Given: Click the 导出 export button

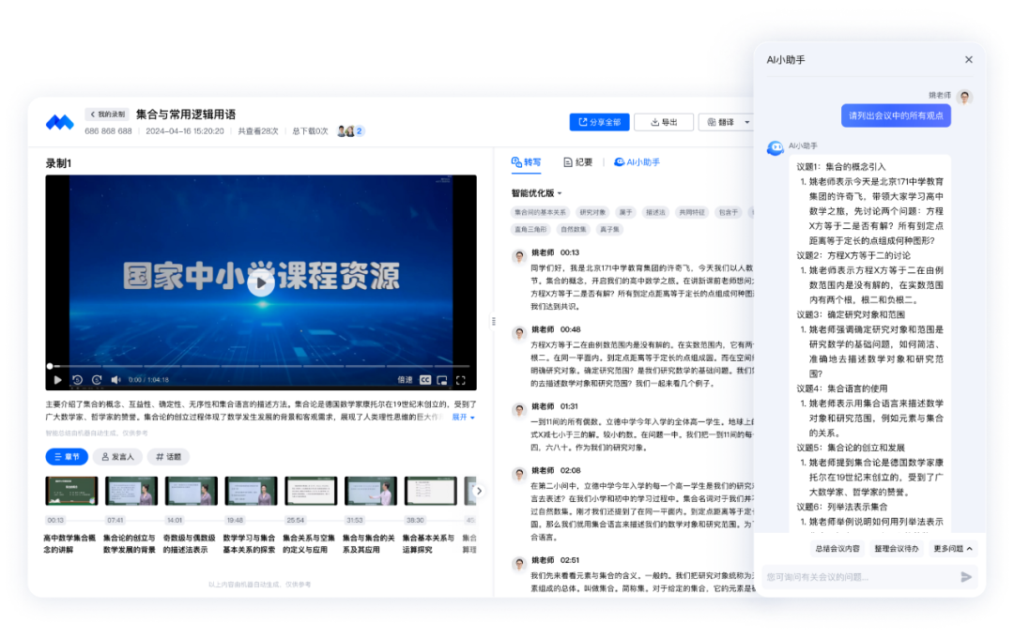Looking at the screenshot, I should 664,122.
